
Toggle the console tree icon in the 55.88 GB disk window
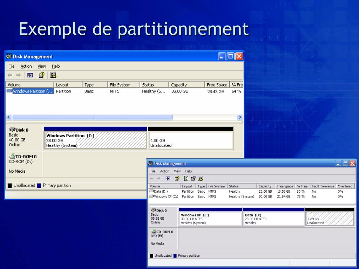[x=168, y=178]
